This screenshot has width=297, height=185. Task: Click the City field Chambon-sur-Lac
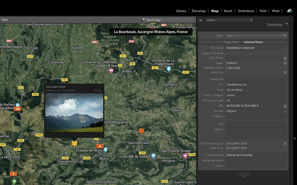click(256, 85)
